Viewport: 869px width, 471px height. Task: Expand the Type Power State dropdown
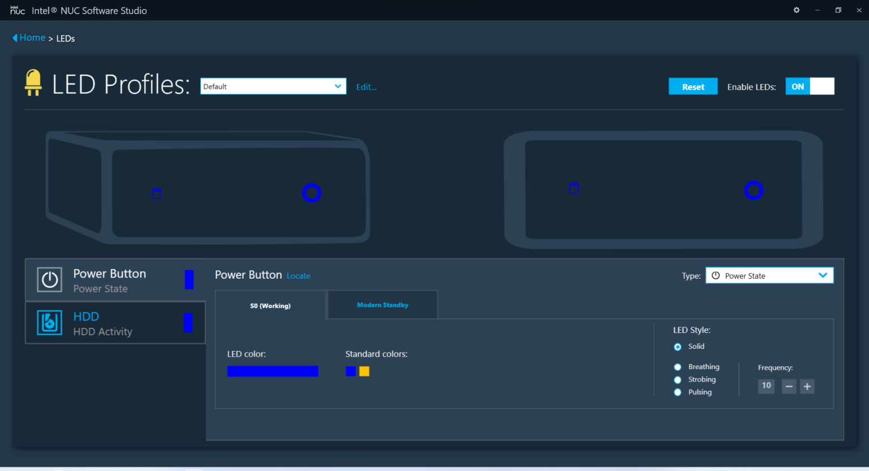(x=769, y=276)
